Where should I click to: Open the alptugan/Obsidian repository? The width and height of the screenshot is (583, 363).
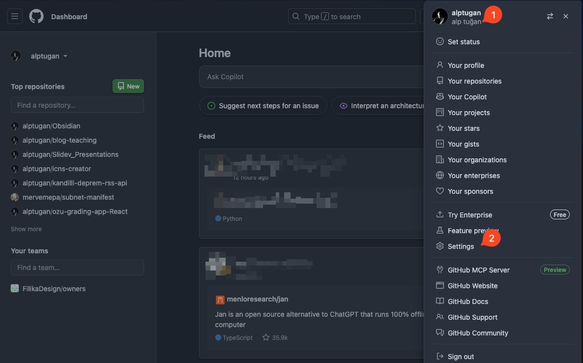pos(51,126)
